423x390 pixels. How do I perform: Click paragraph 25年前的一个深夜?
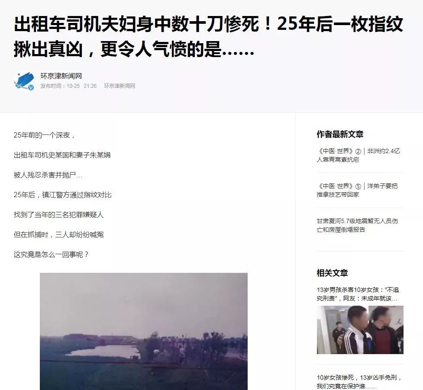pos(44,135)
